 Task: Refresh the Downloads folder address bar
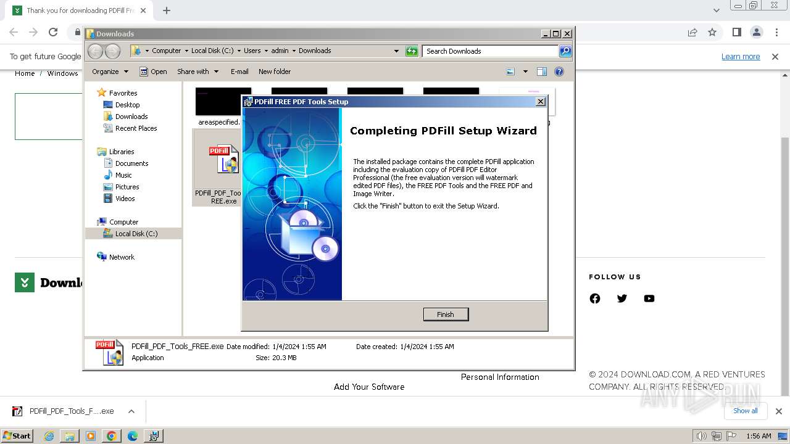click(412, 51)
